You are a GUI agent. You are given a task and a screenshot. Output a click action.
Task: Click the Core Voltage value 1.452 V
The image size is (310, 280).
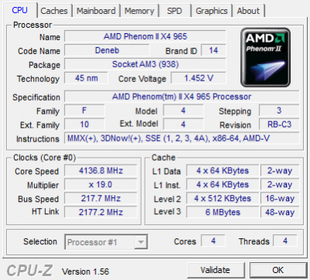[x=198, y=78]
